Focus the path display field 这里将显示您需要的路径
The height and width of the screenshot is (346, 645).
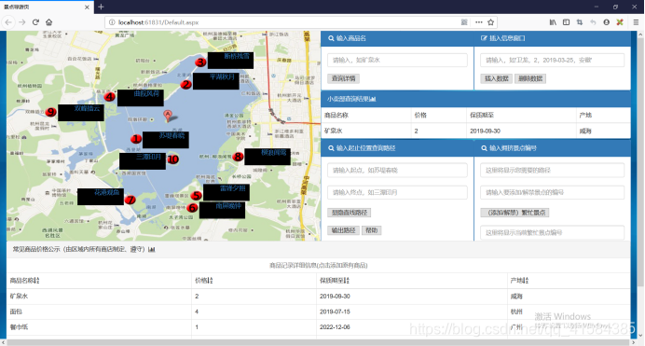pos(552,171)
